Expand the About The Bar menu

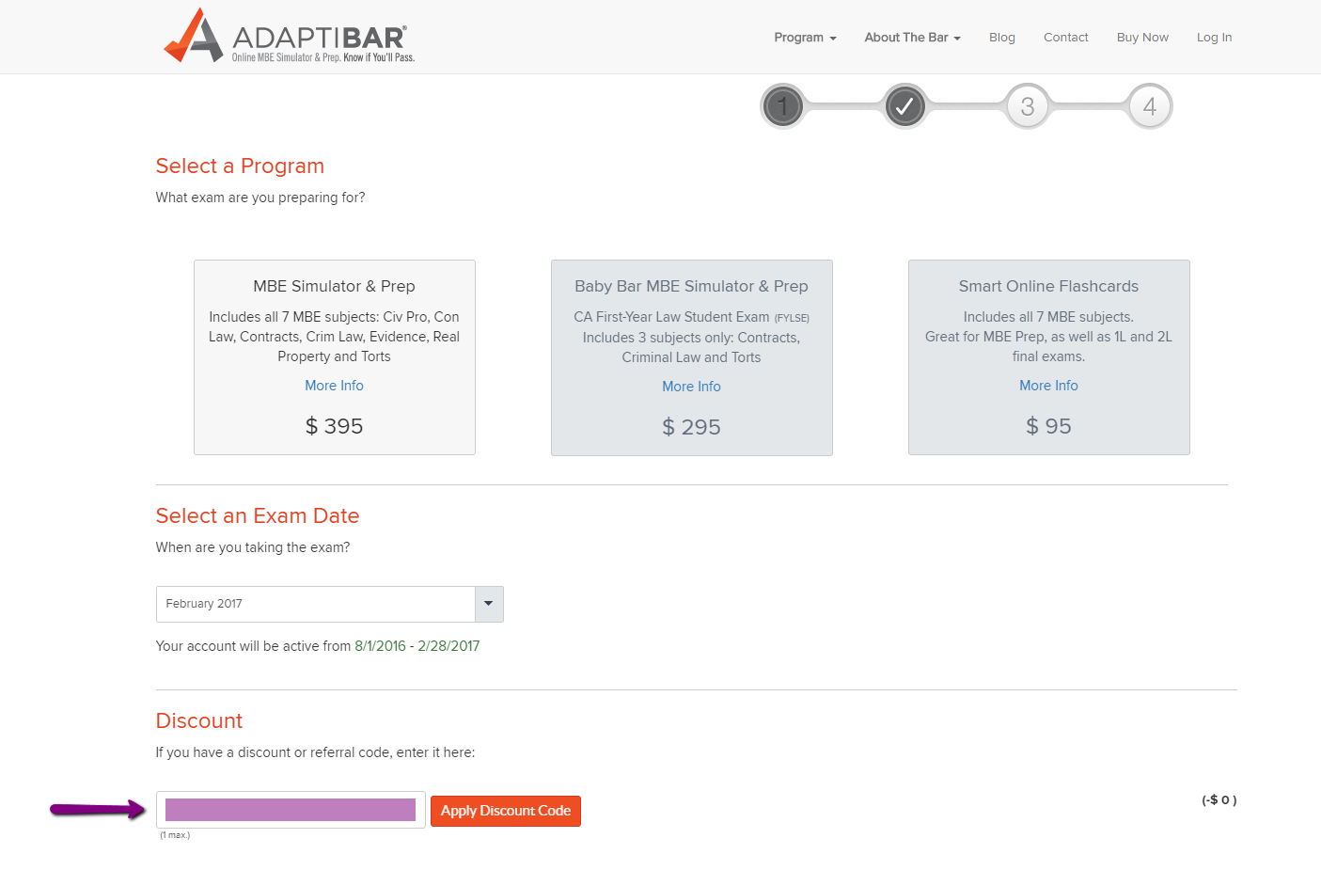(x=912, y=38)
